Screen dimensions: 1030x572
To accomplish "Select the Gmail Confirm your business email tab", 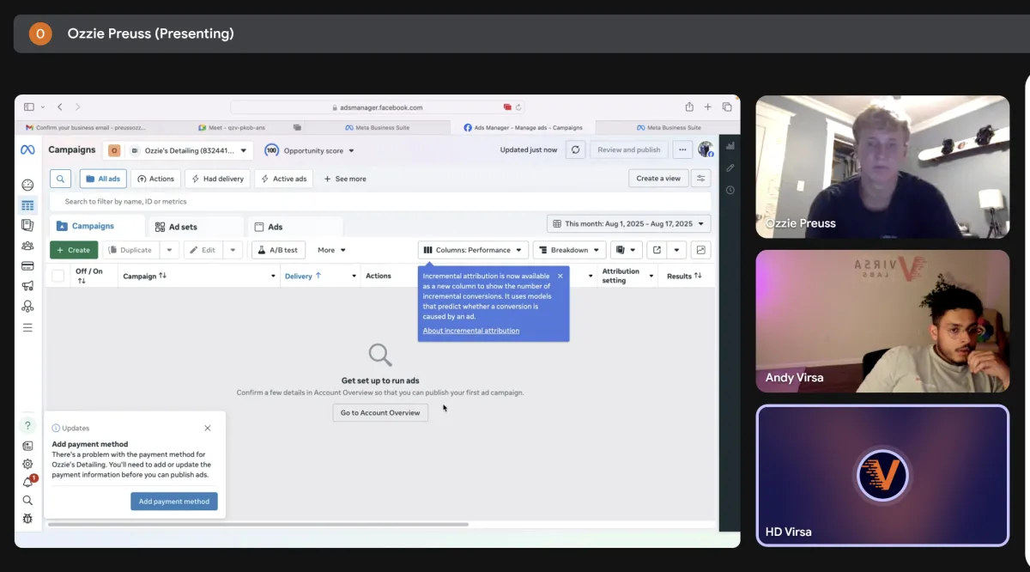I will [x=86, y=127].
